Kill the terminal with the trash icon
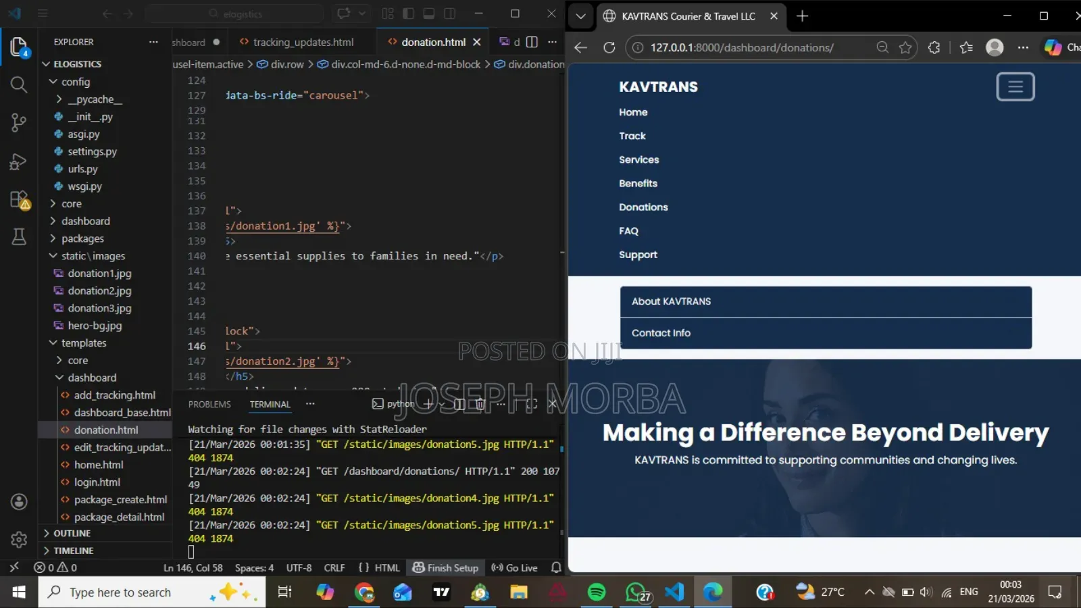This screenshot has height=608, width=1081. click(480, 404)
